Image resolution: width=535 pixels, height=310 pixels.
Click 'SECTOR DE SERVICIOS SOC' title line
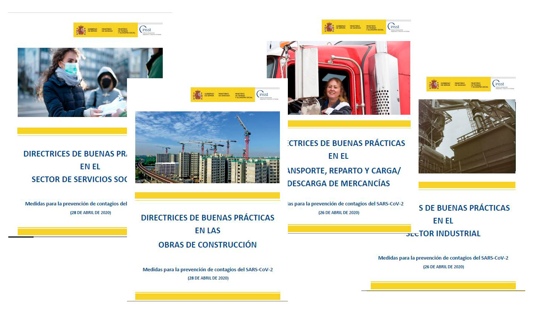79,179
